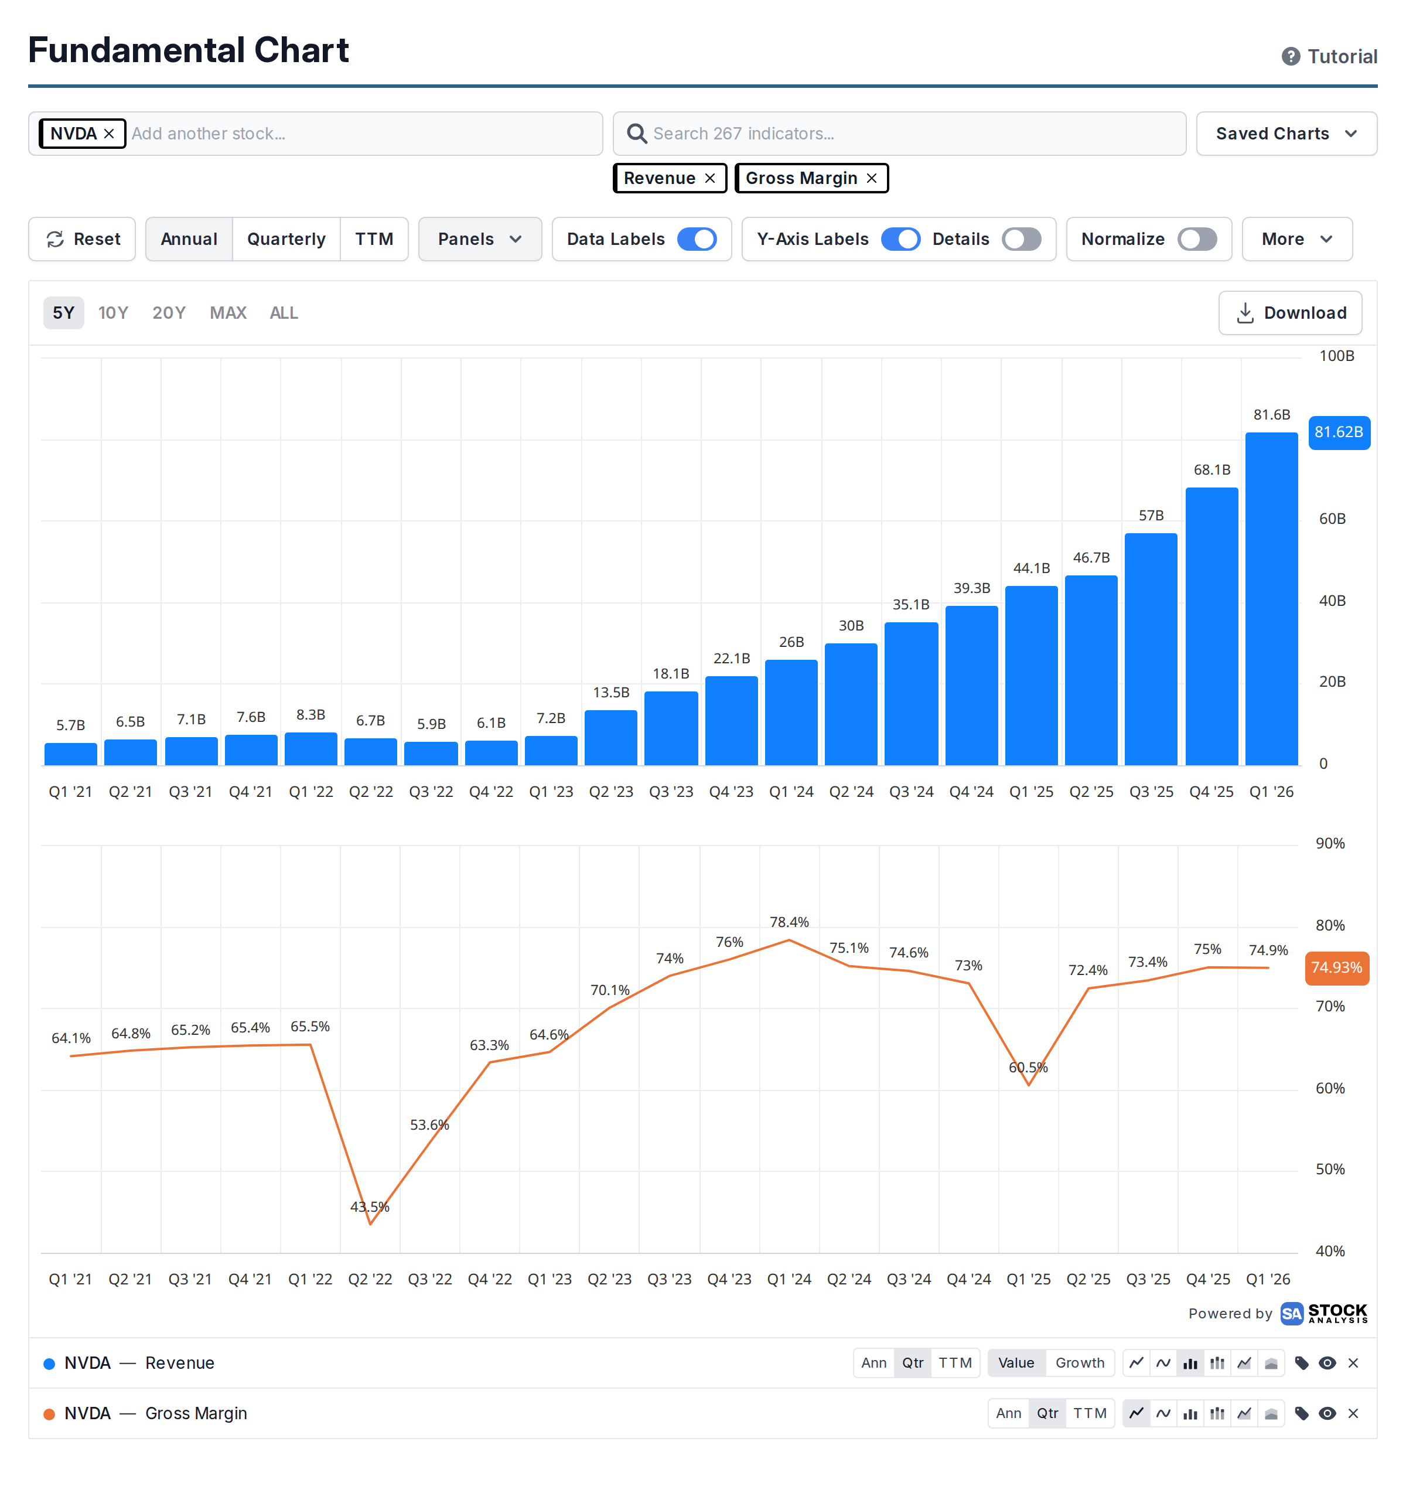Remove NVDA Gross Margin series from legend
This screenshot has width=1406, height=1486.
click(1353, 1413)
